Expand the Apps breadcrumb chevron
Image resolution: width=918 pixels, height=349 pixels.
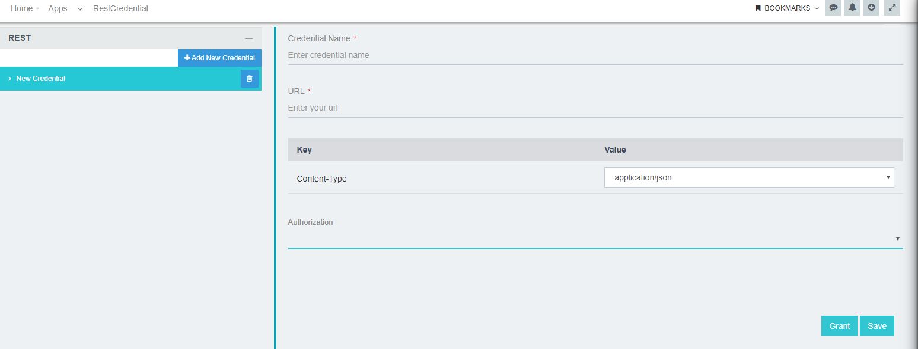[80, 9]
